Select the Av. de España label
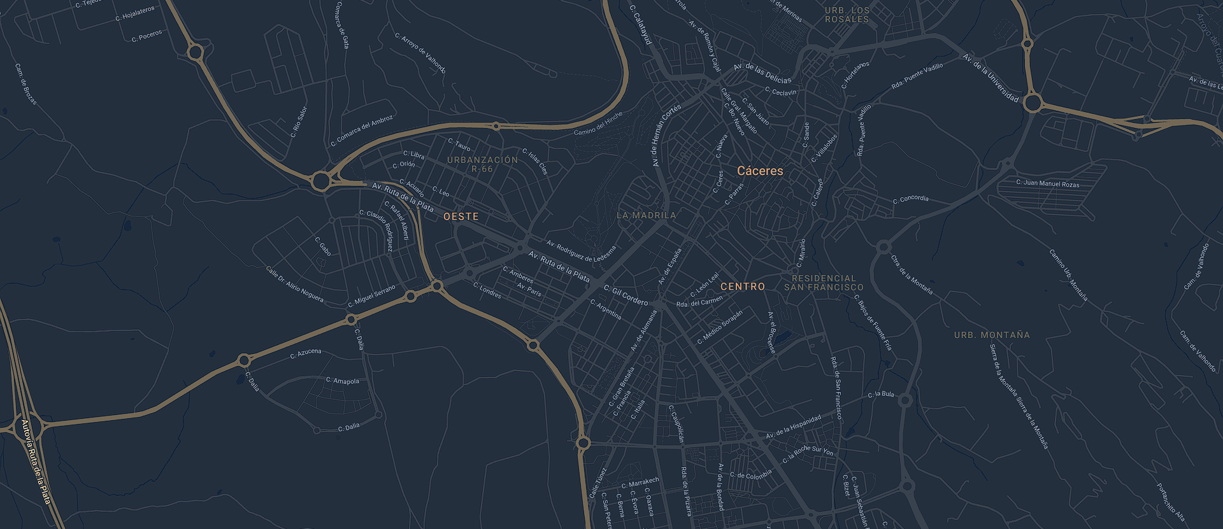 click(669, 266)
